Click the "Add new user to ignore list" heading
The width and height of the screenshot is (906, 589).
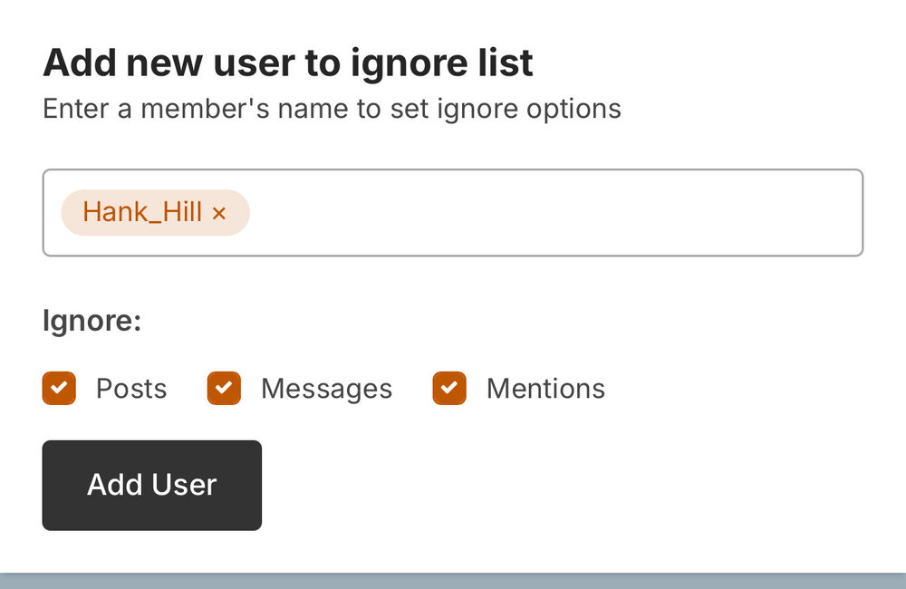(x=288, y=63)
